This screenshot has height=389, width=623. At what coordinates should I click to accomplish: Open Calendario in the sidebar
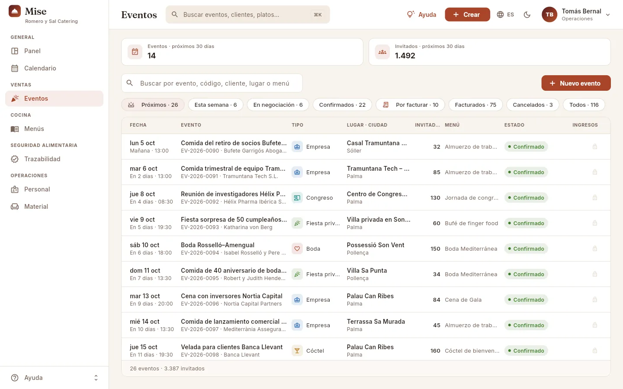click(54, 68)
